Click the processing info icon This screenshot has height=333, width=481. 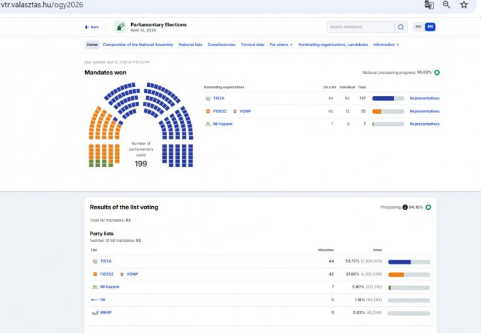pyautogui.click(x=405, y=207)
